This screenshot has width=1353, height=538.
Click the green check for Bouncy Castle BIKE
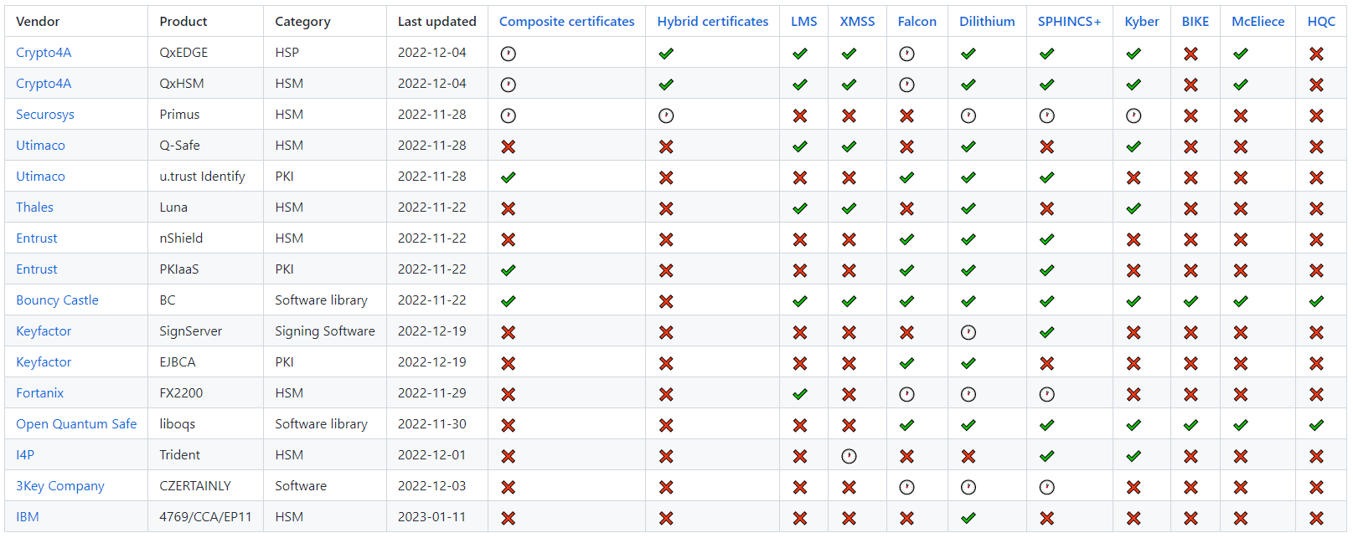(x=1190, y=301)
